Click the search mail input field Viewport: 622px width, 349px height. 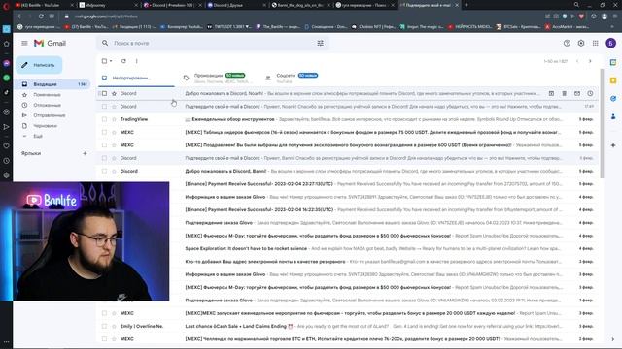pyautogui.click(x=213, y=43)
